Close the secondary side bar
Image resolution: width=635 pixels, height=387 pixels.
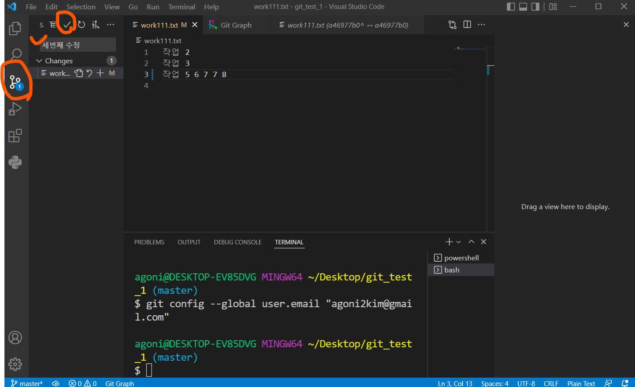pos(626,25)
